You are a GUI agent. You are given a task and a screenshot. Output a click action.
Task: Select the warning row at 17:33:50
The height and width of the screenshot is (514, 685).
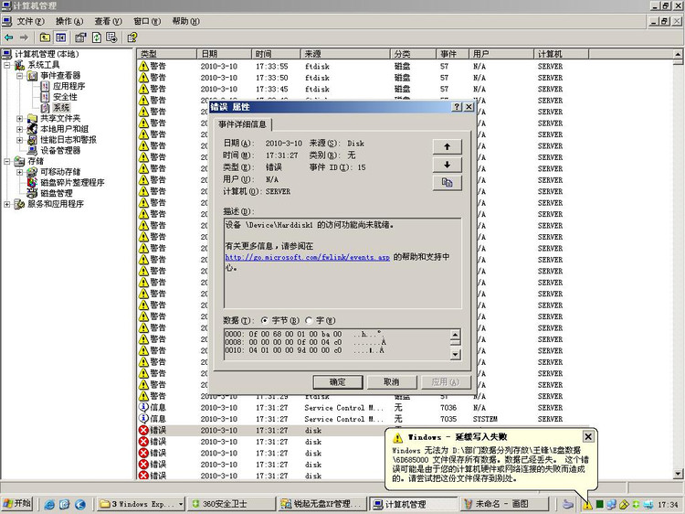coord(363,78)
